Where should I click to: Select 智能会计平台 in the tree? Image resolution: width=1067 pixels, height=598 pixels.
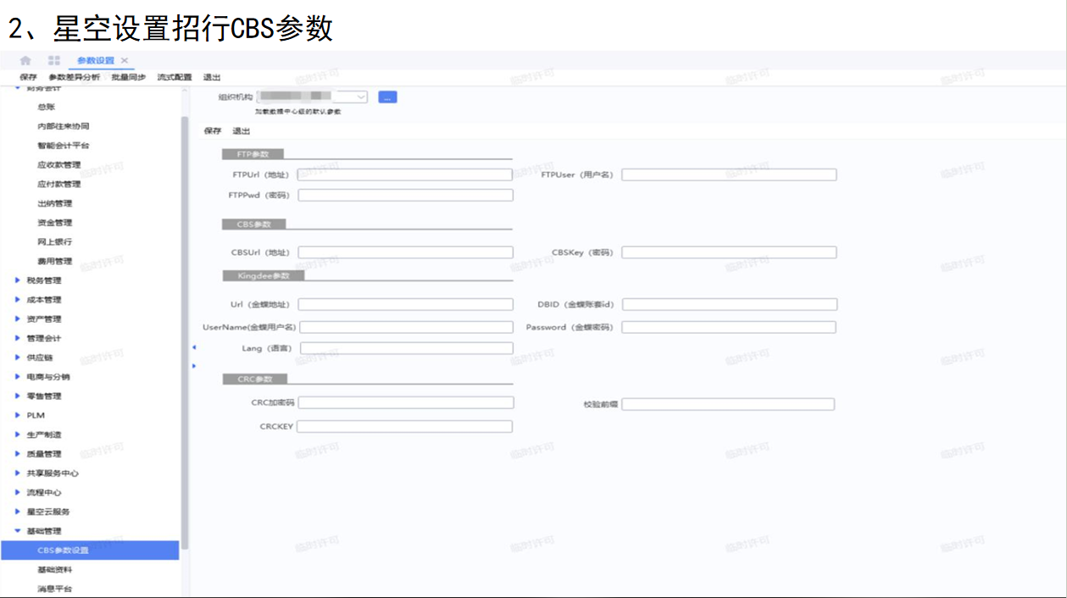[x=63, y=146]
